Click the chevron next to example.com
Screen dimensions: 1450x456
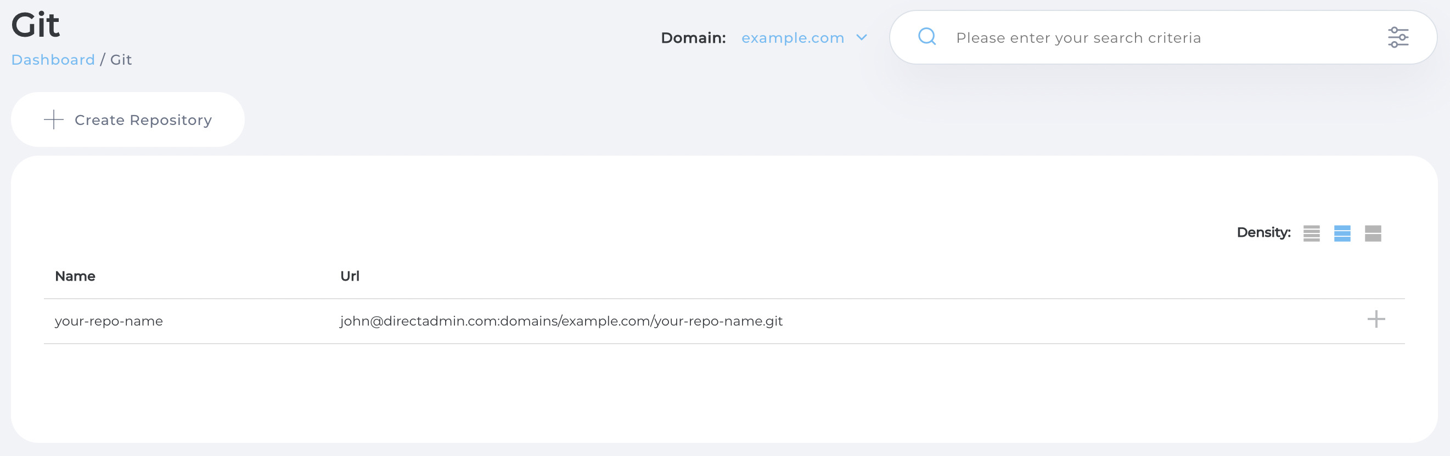(x=861, y=38)
